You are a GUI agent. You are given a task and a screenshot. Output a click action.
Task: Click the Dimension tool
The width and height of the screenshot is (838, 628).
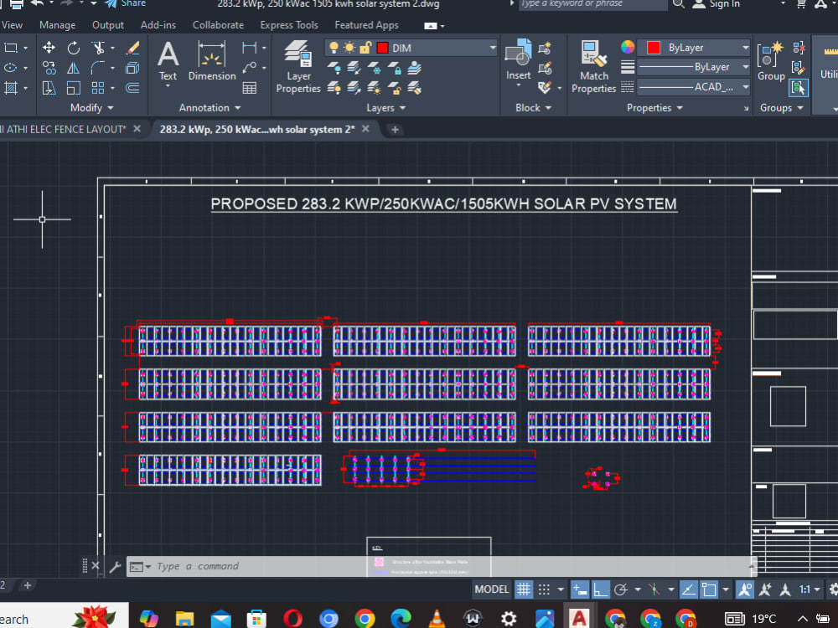[212, 60]
